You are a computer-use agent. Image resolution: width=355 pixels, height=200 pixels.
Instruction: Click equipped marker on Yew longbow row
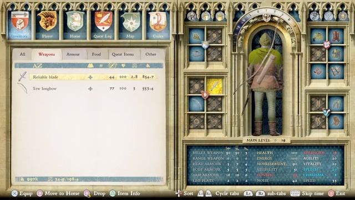[90, 89]
